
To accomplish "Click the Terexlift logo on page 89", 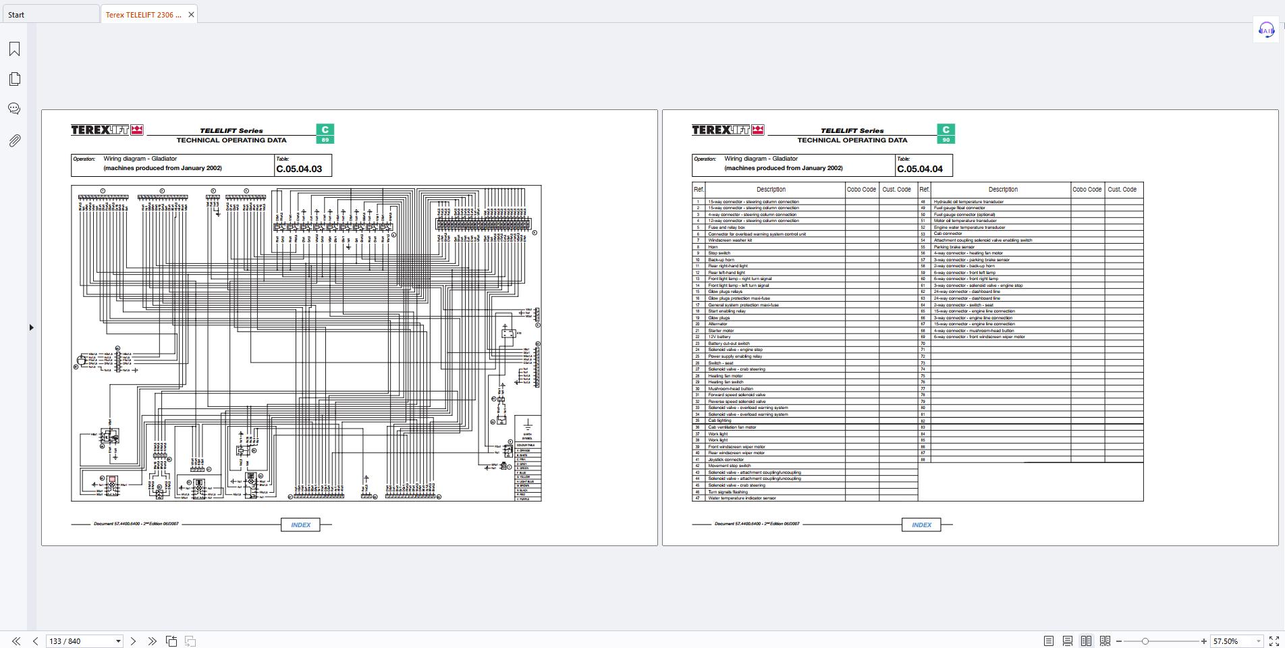I will point(107,130).
